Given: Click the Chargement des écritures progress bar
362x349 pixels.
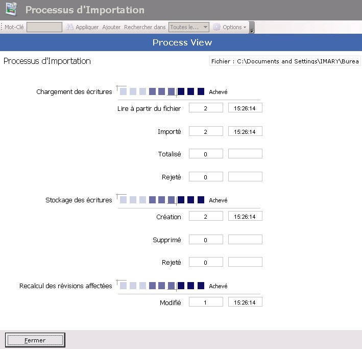Looking at the screenshot, I should 162,92.
